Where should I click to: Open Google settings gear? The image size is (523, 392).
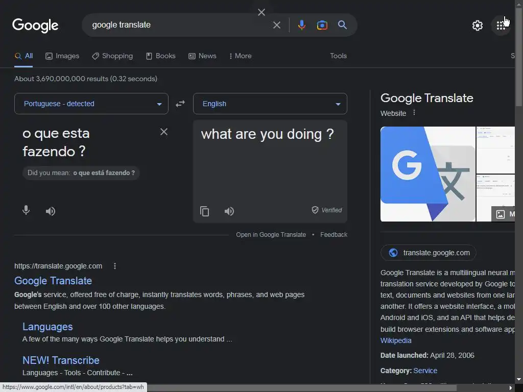[x=478, y=26]
